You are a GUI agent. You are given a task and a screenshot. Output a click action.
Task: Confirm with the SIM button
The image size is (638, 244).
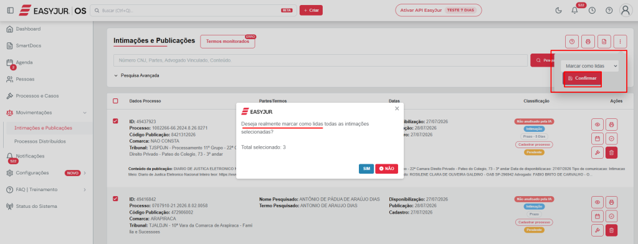[x=366, y=169]
